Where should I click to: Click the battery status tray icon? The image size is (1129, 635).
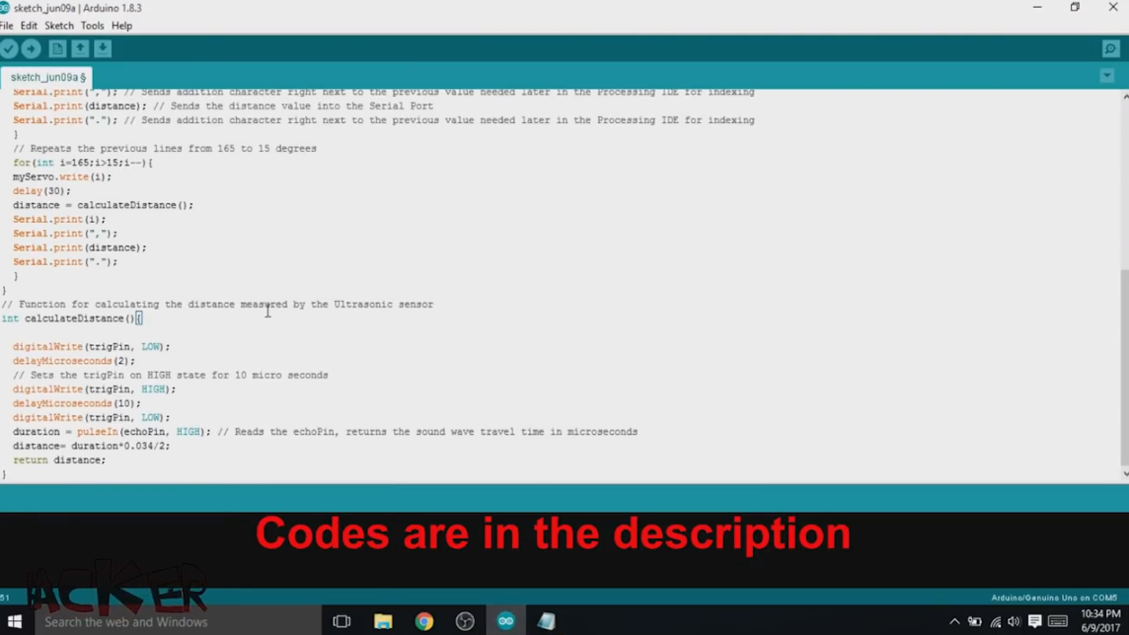tap(974, 622)
